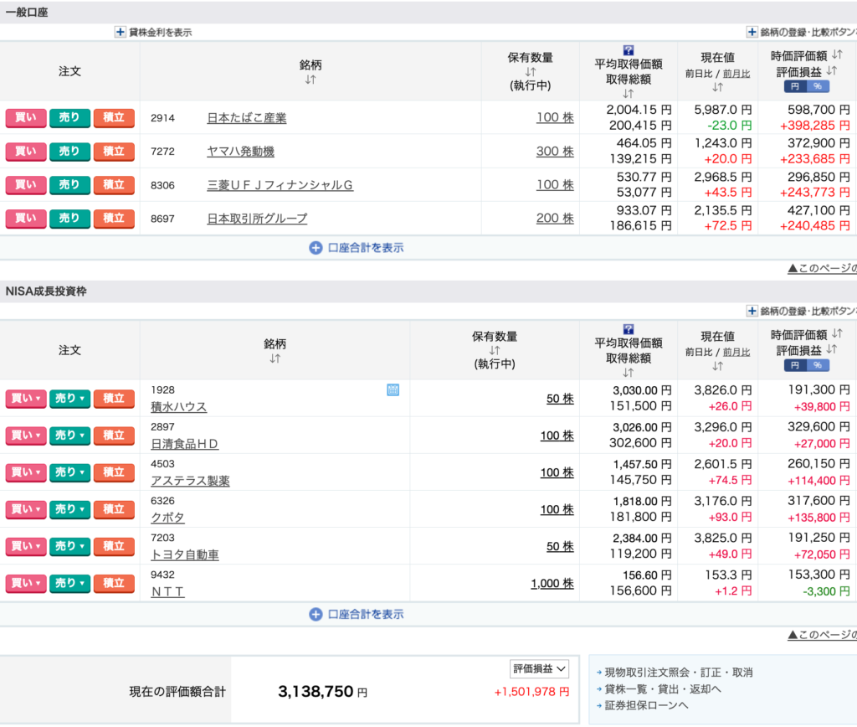The width and height of the screenshot is (857, 727).
Task: Switch NISA table 評価損益 display to %
Action: tap(818, 365)
